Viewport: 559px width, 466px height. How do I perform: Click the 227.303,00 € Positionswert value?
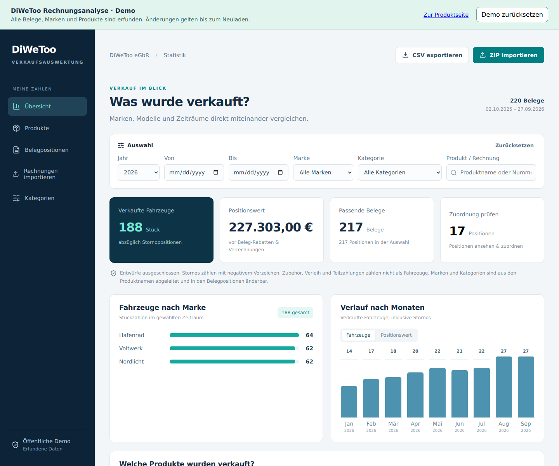(271, 227)
